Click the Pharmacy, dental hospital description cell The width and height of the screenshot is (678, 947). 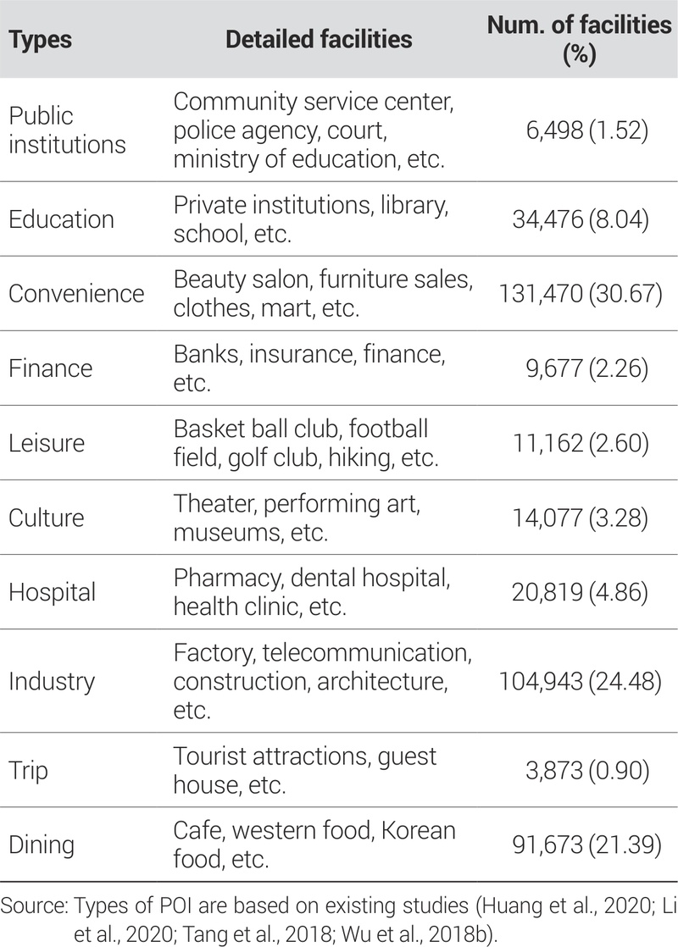tap(309, 591)
